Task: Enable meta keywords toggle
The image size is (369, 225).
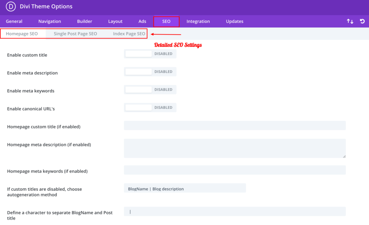Action: pos(150,89)
